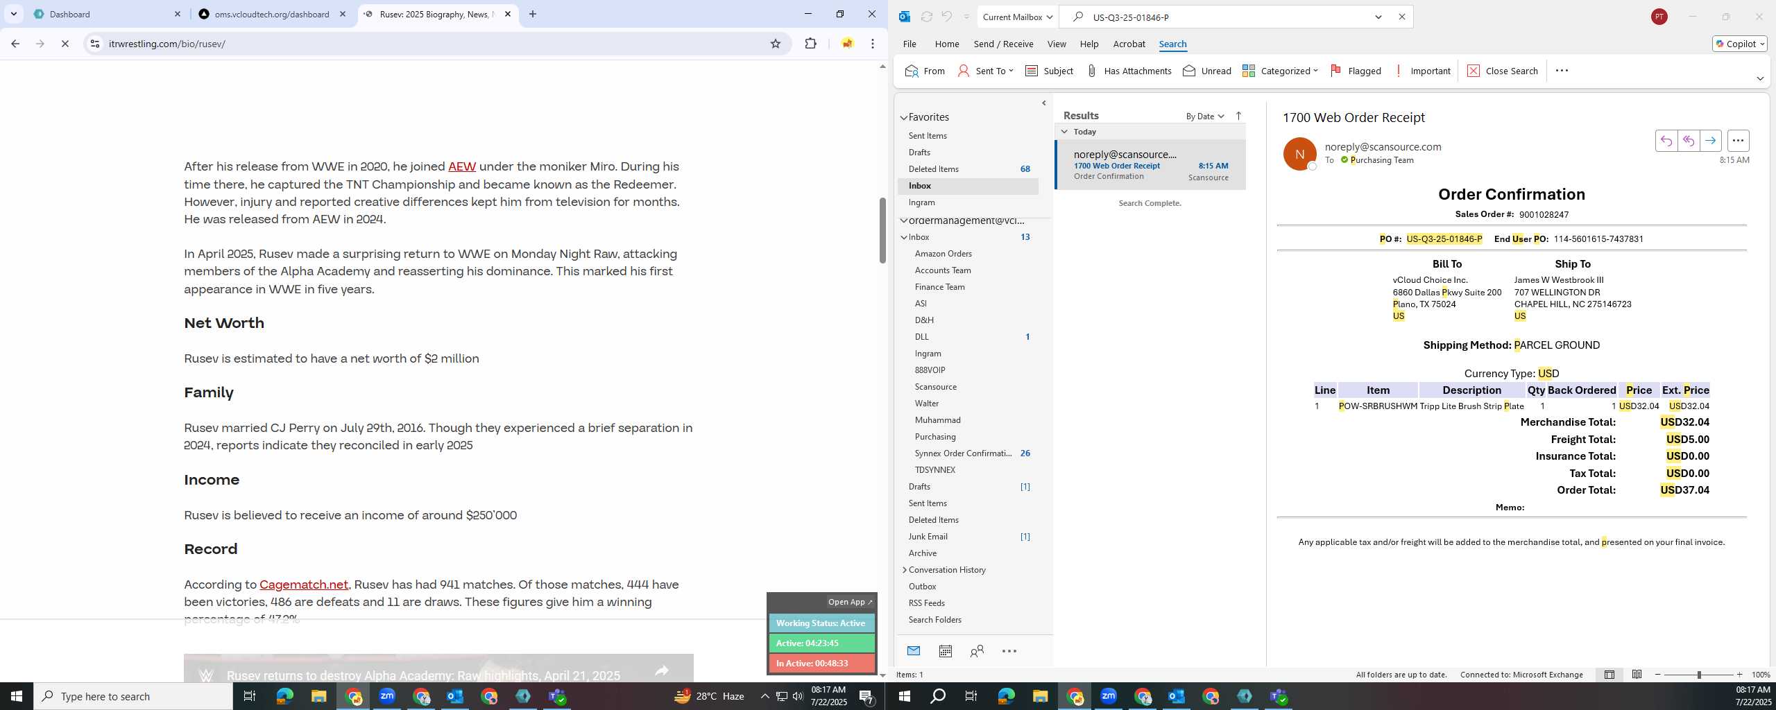Switch to oms.vcloudtech.org dashboard tab
Image resolution: width=1776 pixels, height=710 pixels.
pyautogui.click(x=272, y=14)
